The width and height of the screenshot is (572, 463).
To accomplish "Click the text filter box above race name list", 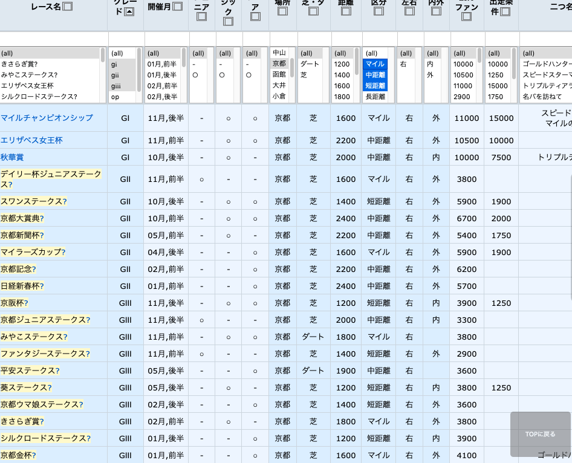I will point(53,39).
